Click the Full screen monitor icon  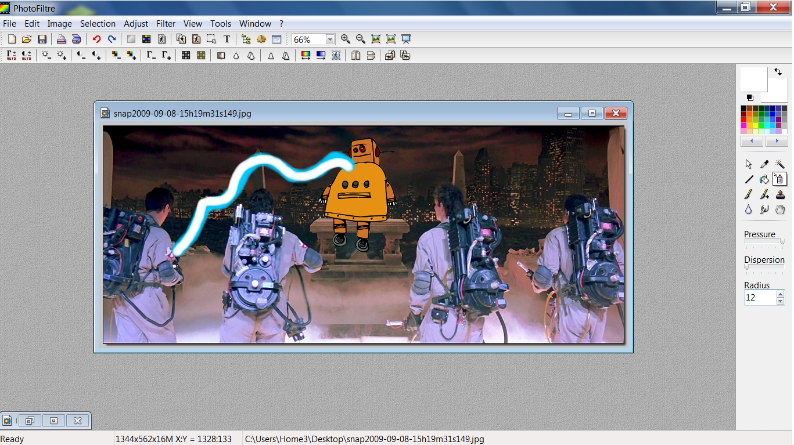(x=406, y=39)
